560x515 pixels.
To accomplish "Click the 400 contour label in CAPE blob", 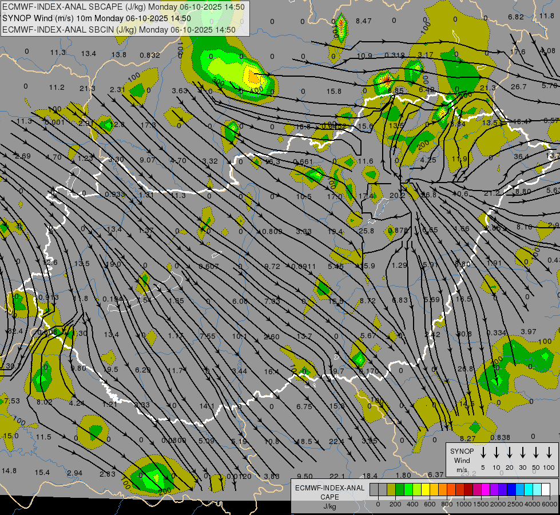I will coord(256,90).
